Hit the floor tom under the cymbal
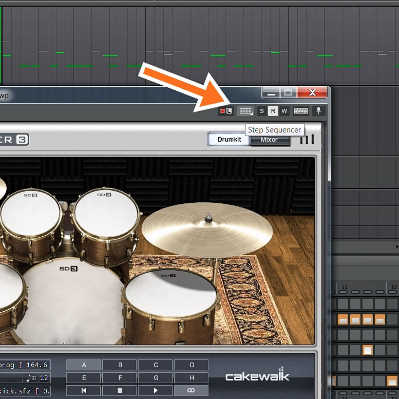 [171, 294]
